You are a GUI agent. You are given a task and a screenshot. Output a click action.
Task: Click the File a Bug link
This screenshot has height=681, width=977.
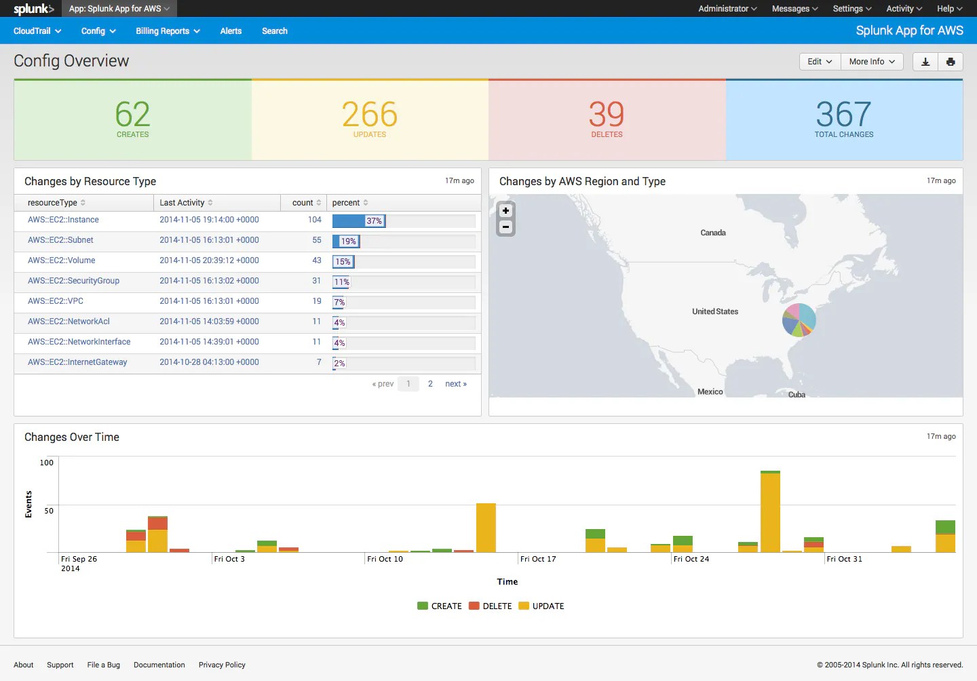(x=104, y=665)
